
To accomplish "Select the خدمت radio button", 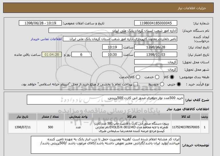I will click(157, 77).
